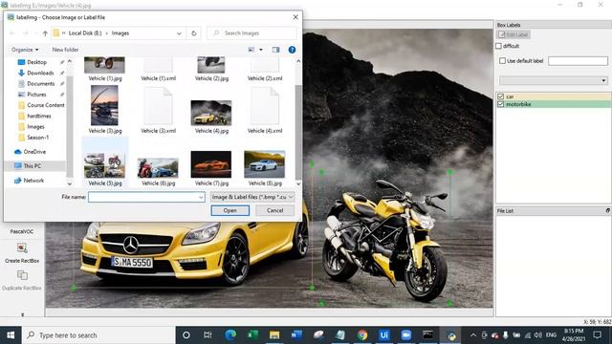
Task: Click PascalVOC format button
Action: click(x=22, y=231)
